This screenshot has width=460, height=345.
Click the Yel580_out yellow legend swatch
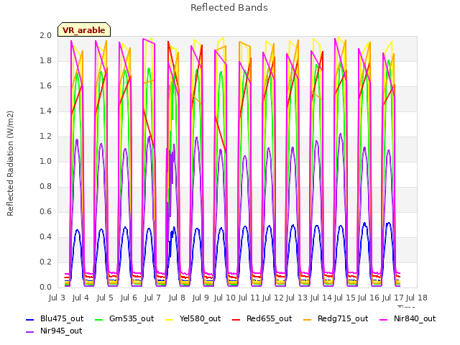click(x=170, y=319)
